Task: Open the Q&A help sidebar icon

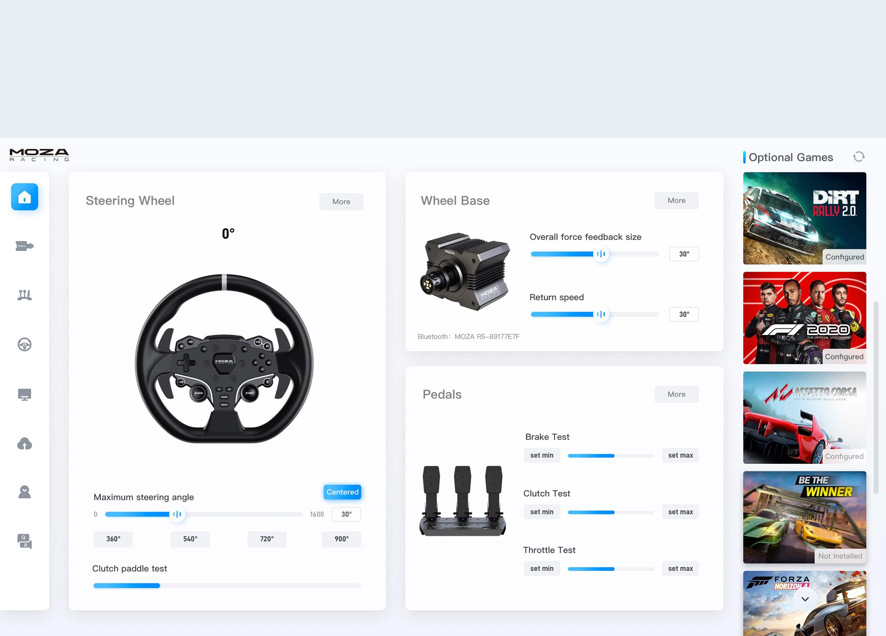Action: pos(24,541)
